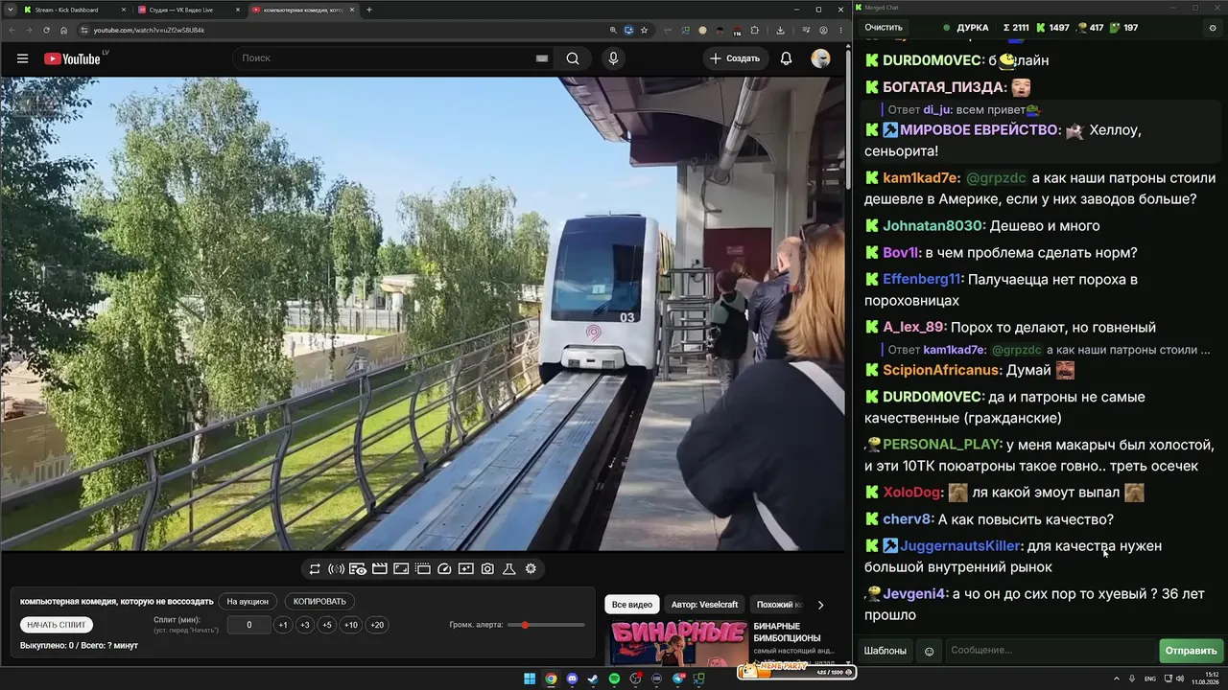1228x690 pixels.
Task: Add +1 minute to the split
Action: click(x=282, y=625)
